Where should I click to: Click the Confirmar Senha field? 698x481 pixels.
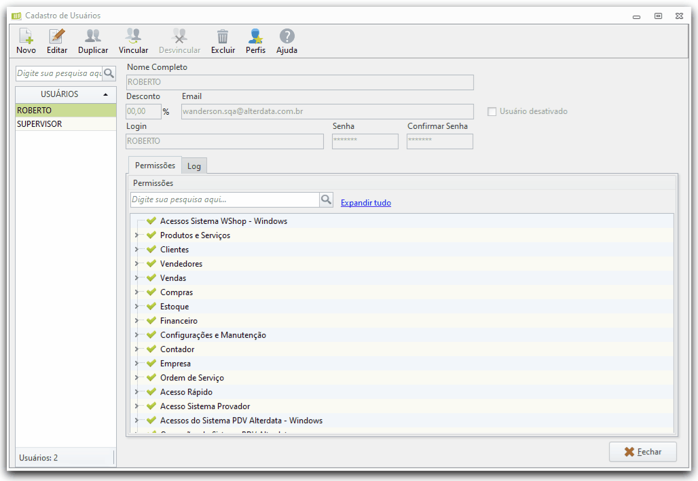(x=440, y=142)
